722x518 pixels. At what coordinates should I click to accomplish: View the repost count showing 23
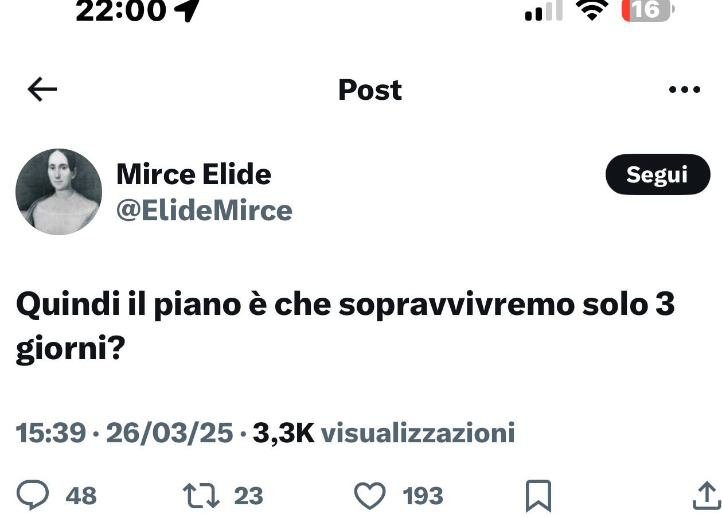tap(248, 496)
